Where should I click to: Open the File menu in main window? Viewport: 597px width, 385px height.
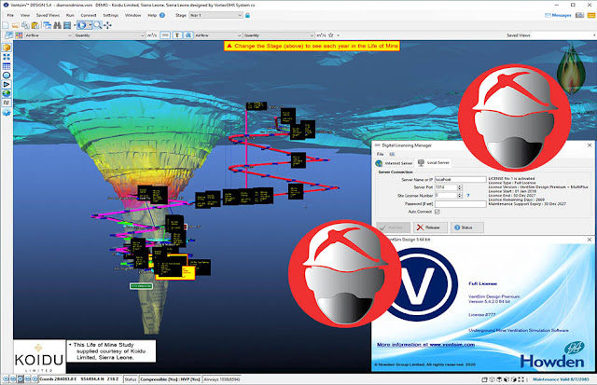(x=10, y=15)
